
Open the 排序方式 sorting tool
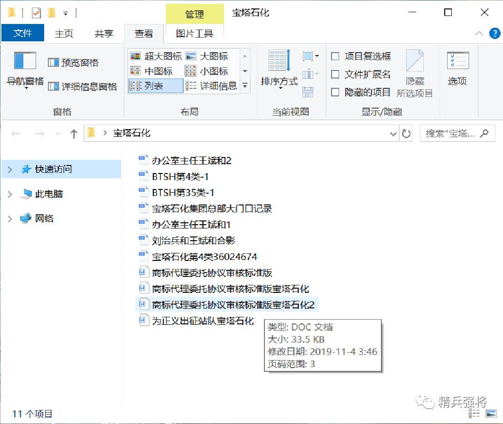pos(278,71)
